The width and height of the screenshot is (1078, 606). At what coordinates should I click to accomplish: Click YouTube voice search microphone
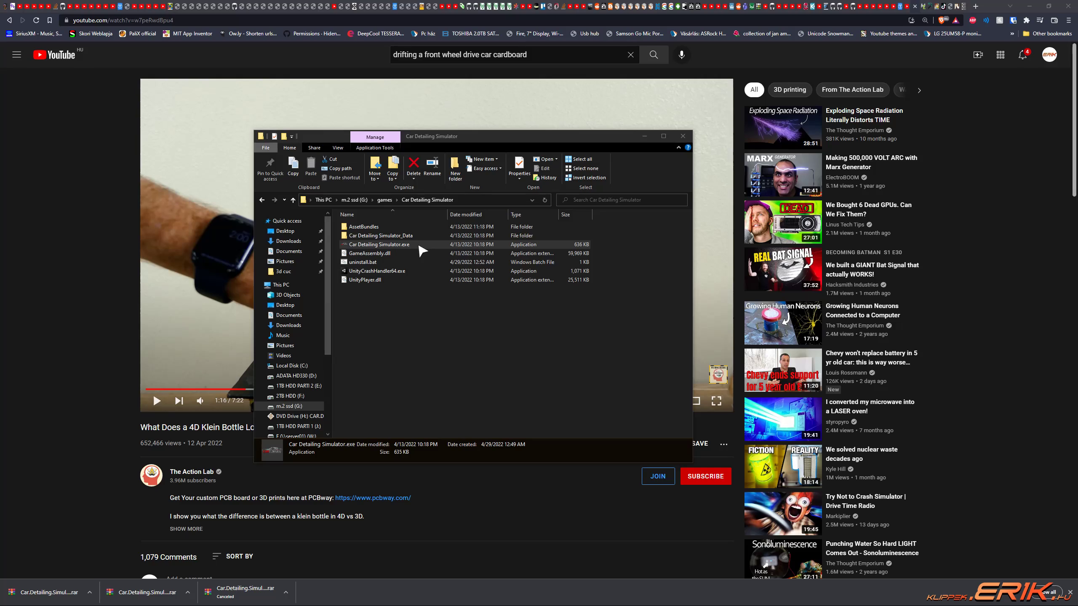(681, 55)
